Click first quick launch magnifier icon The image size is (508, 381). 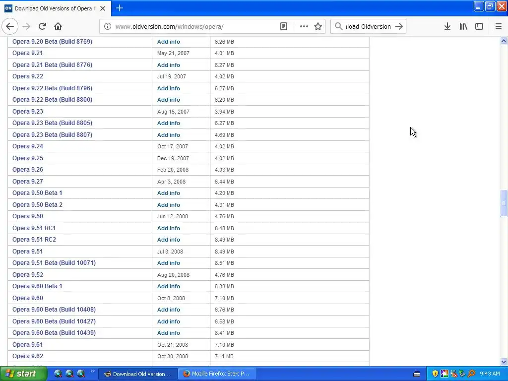coord(58,374)
